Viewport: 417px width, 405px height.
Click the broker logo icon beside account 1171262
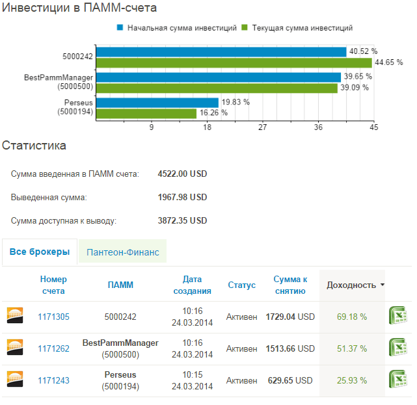coord(15,347)
